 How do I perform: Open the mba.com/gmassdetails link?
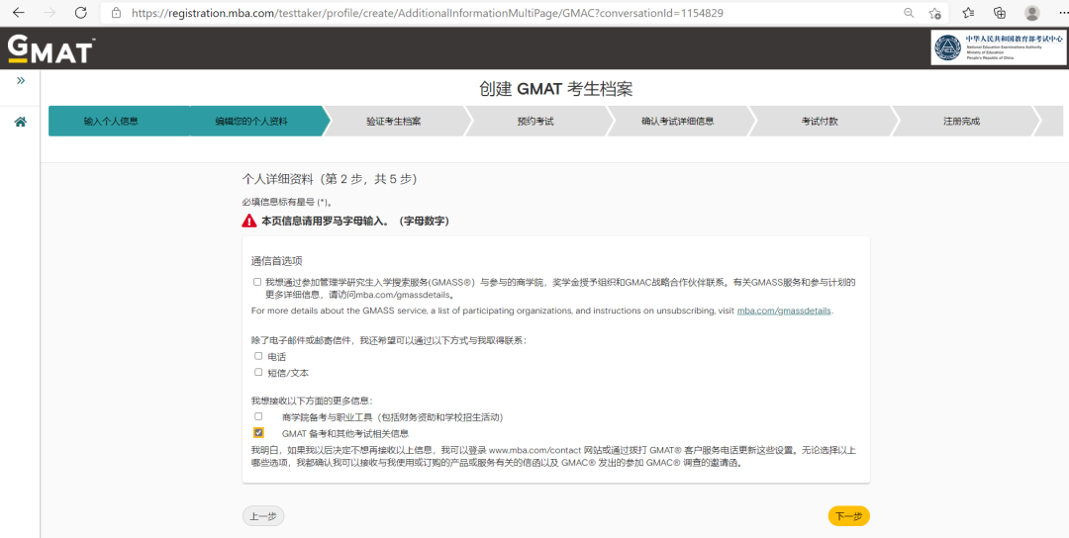pos(784,311)
